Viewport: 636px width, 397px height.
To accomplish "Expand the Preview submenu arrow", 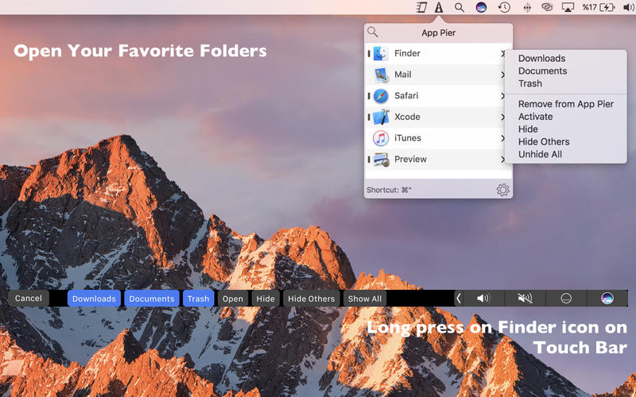I will (x=503, y=160).
